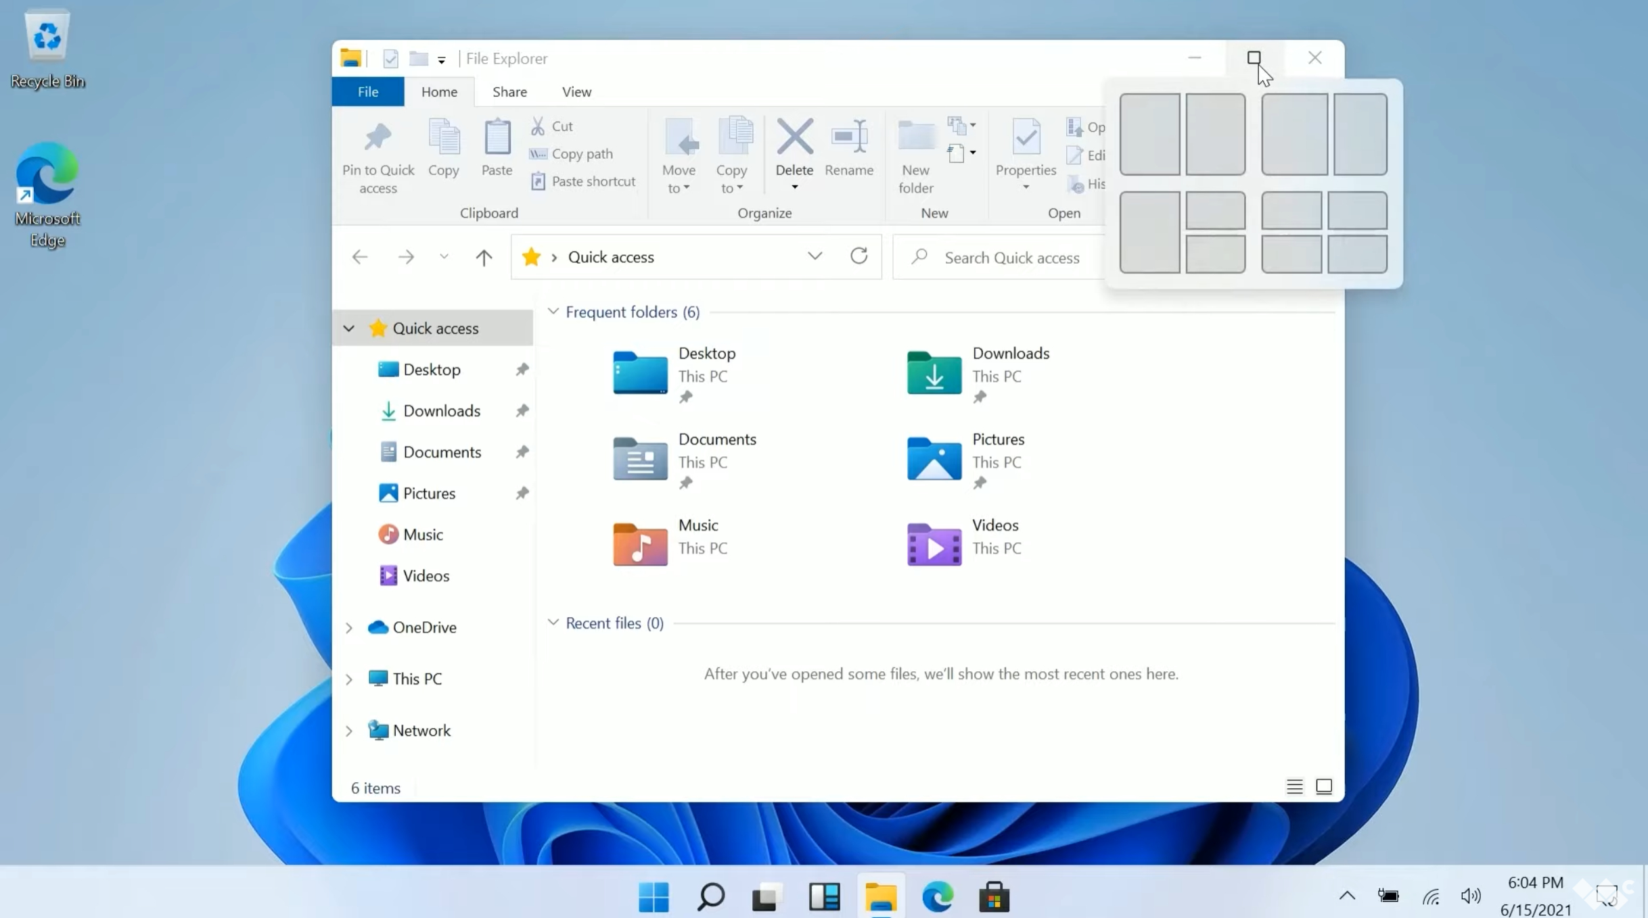Click the Delete X icon

pyautogui.click(x=795, y=137)
